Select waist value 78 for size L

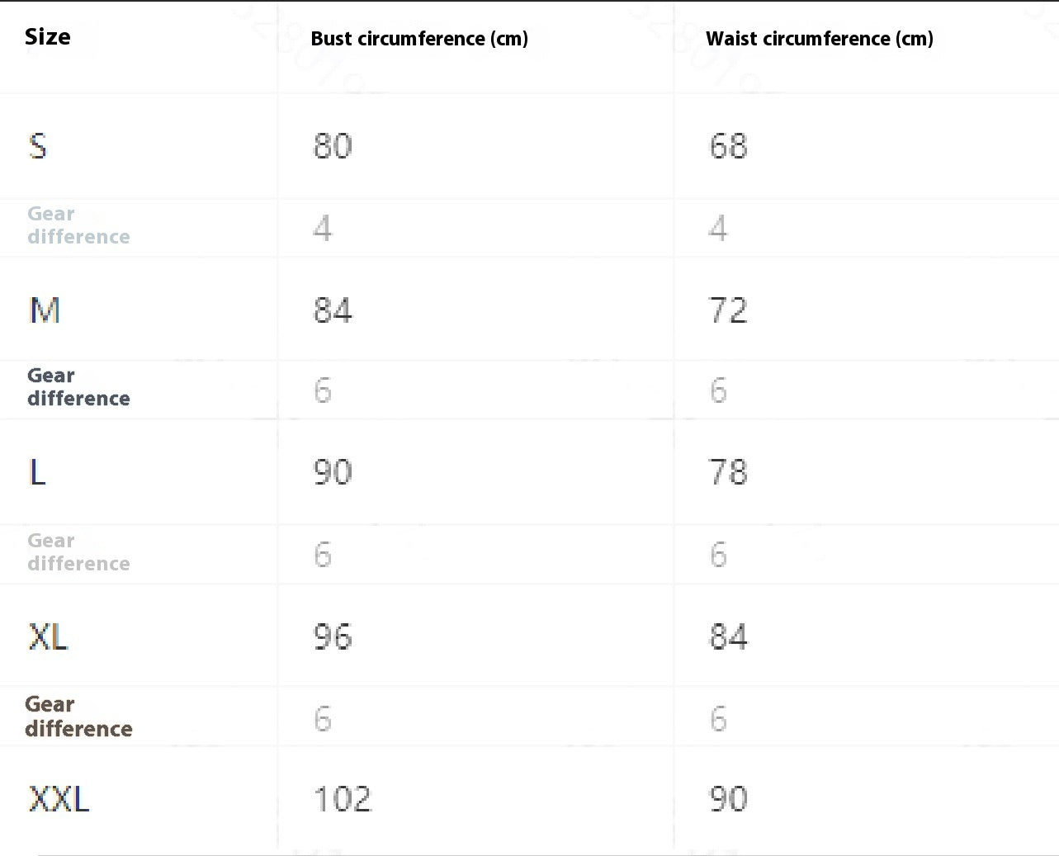(x=728, y=472)
